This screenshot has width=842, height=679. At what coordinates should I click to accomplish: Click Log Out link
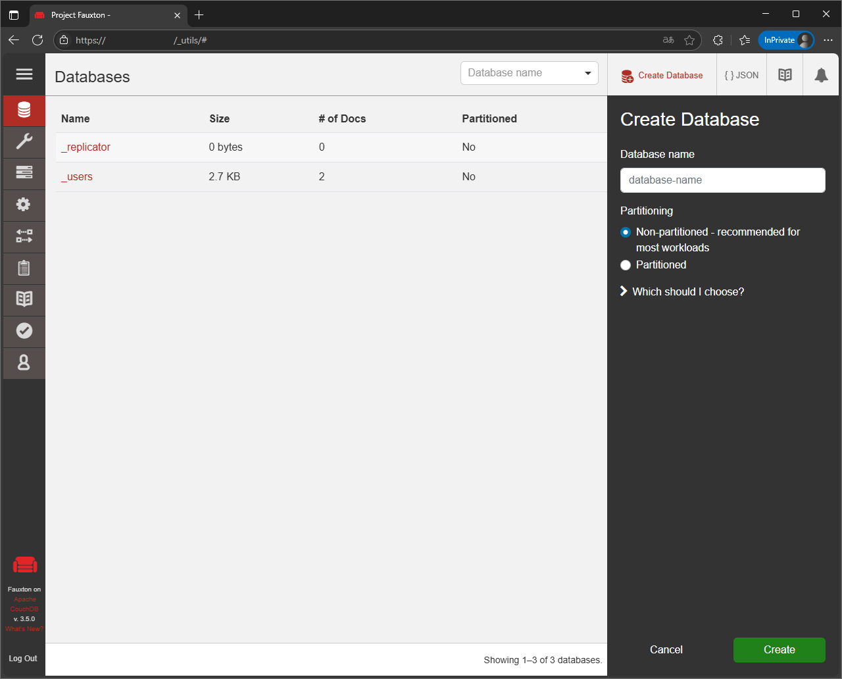tap(23, 658)
